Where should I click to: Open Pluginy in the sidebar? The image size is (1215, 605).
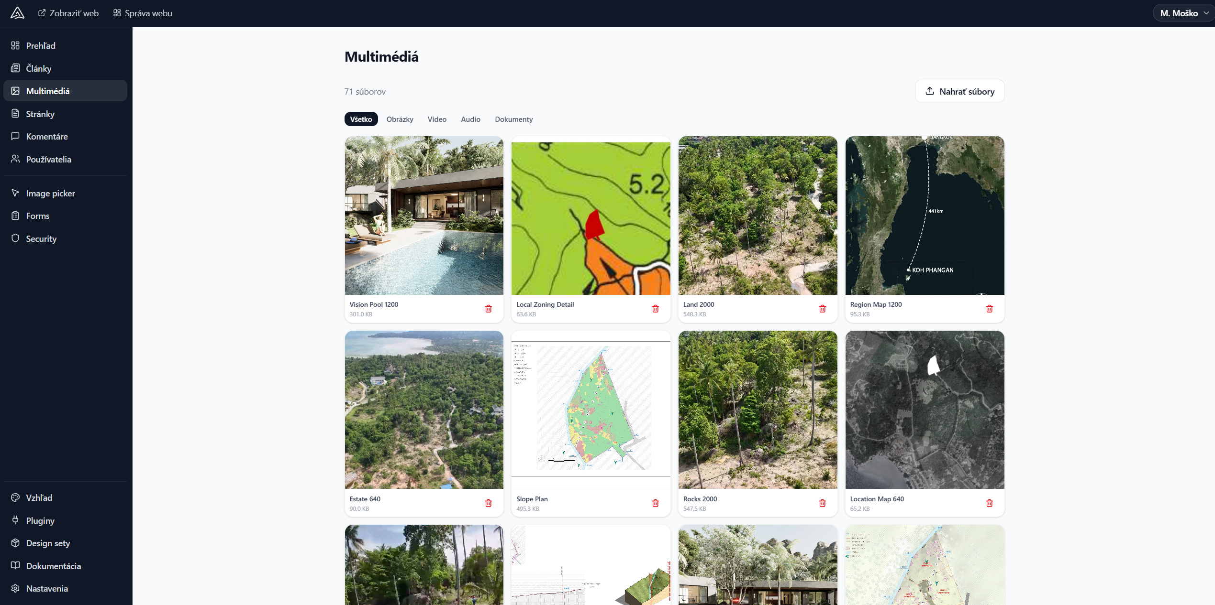(x=65, y=520)
